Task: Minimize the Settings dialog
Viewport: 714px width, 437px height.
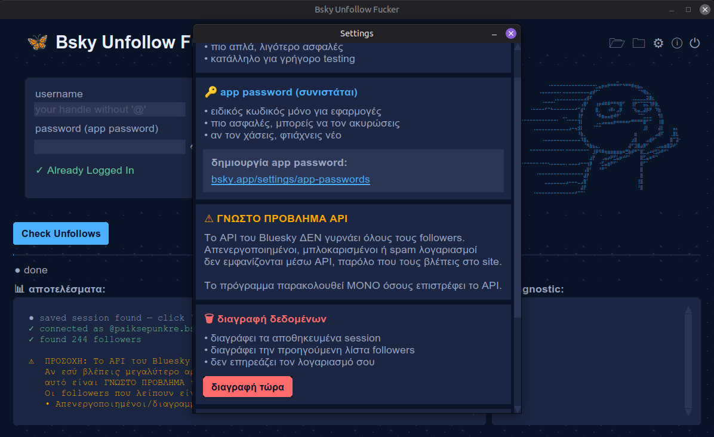Action: [x=494, y=34]
